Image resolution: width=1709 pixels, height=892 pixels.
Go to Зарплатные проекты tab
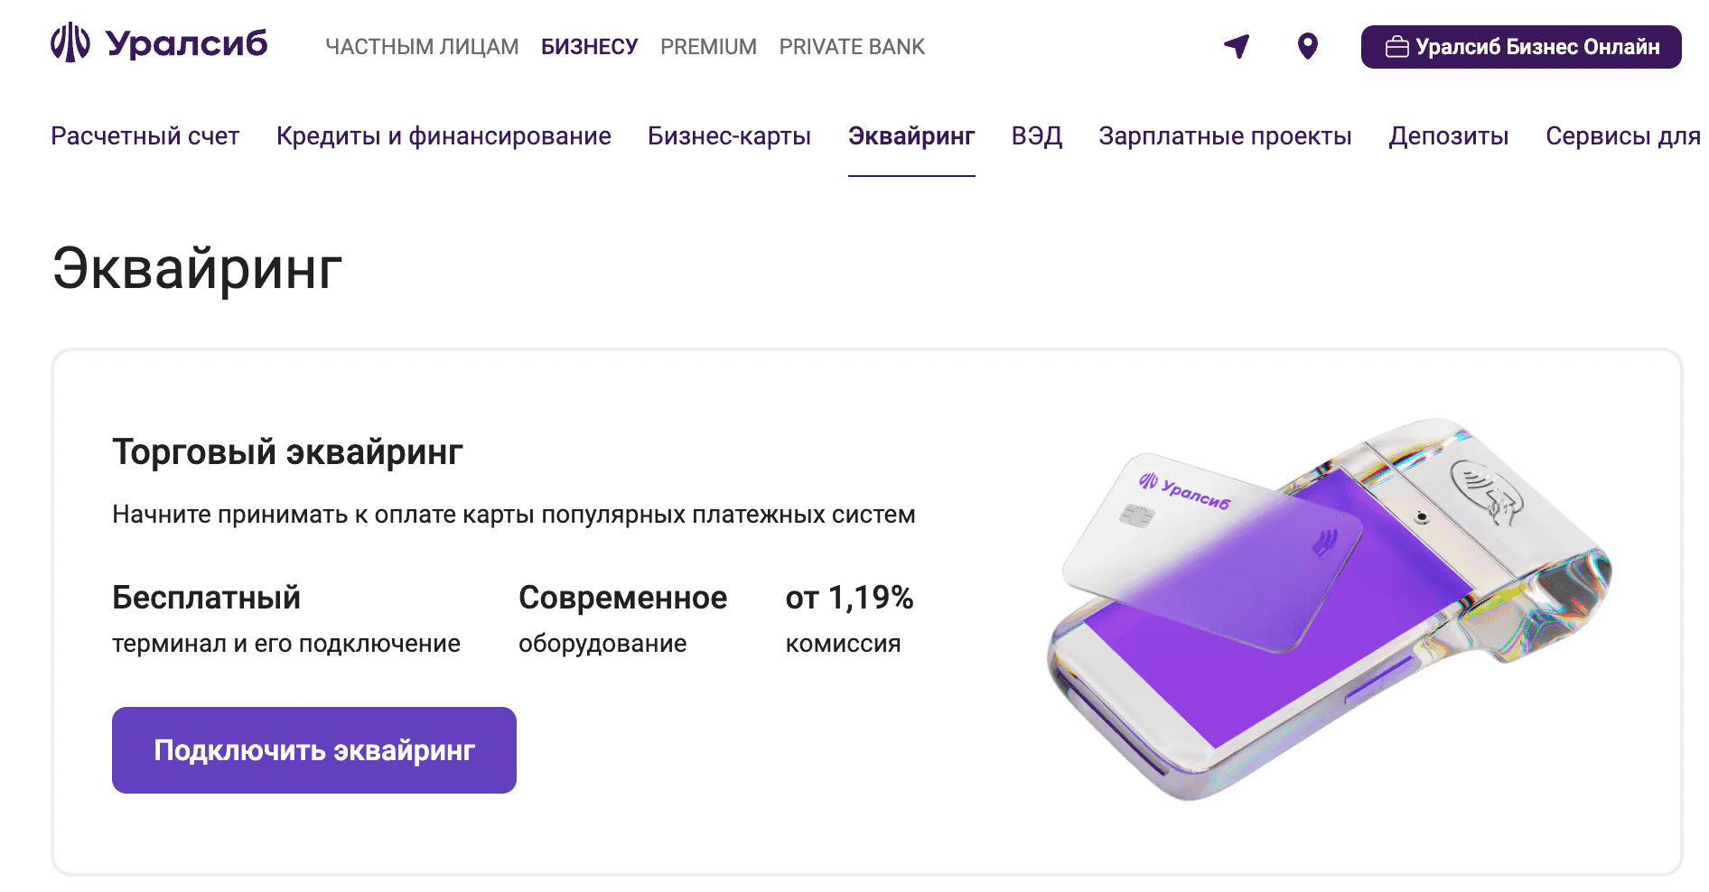pyautogui.click(x=1225, y=136)
